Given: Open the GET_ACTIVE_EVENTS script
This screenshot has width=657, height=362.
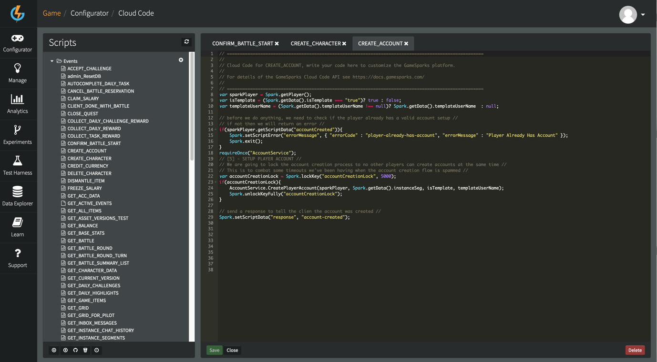Looking at the screenshot, I should pos(90,203).
